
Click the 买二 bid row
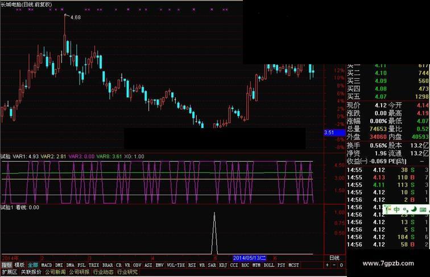click(388, 73)
